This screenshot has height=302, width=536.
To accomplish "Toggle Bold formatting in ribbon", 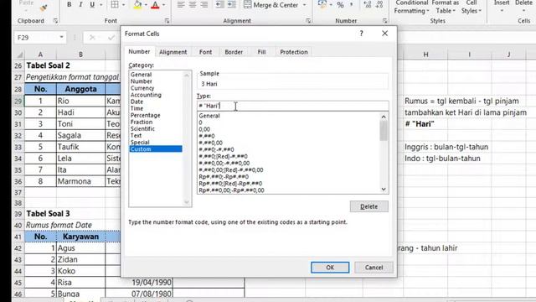I will (69, 4).
